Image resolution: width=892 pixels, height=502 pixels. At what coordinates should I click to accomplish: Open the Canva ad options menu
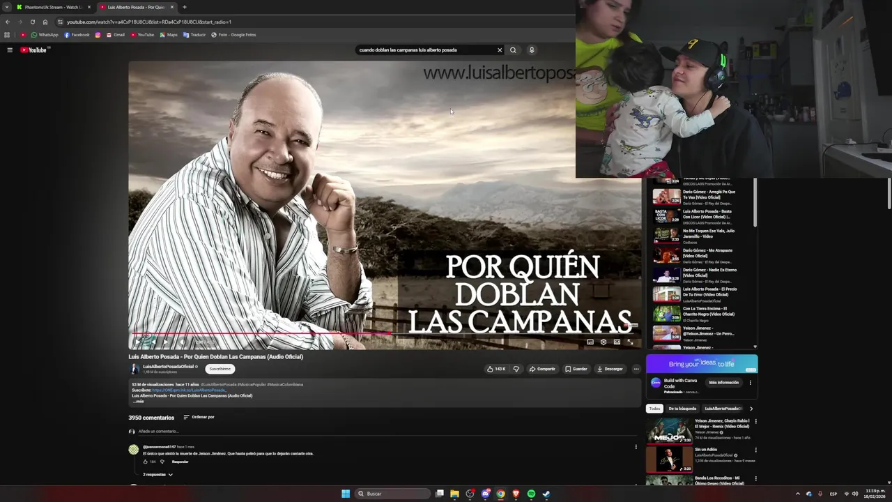(x=751, y=383)
